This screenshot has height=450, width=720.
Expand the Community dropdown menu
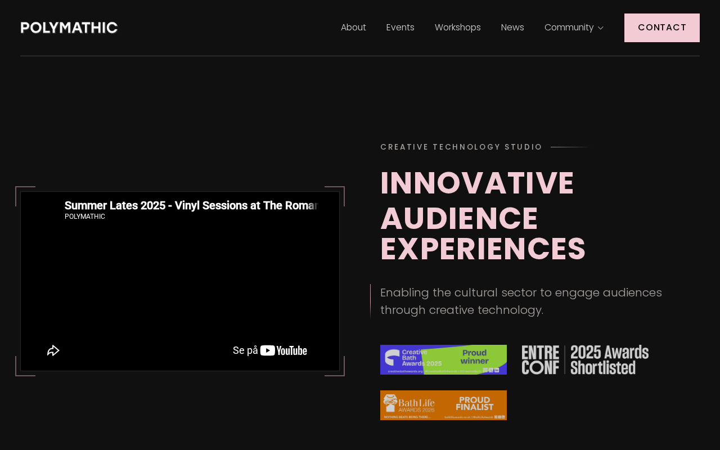[574, 28]
